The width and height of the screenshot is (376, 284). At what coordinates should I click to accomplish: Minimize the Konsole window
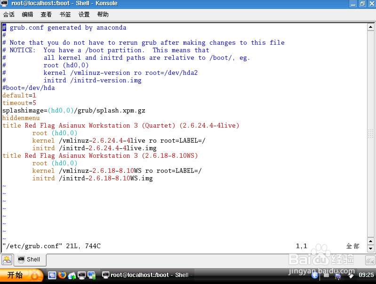click(x=353, y=4)
